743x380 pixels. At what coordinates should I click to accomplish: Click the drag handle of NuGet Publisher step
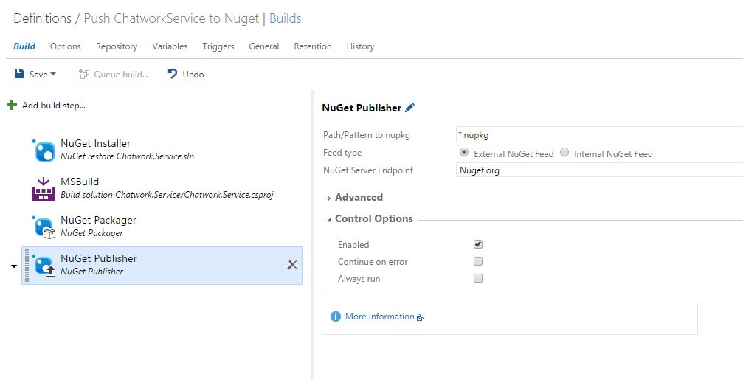[x=27, y=266]
